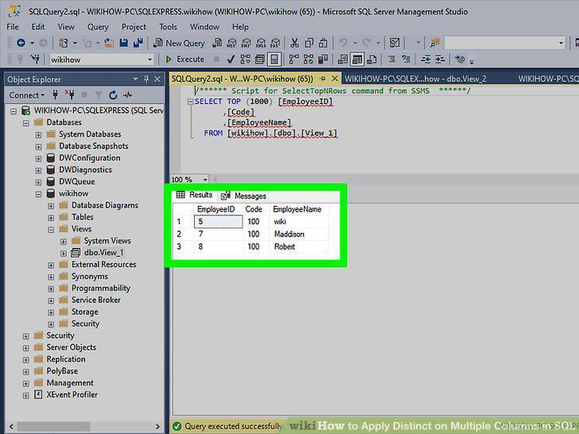The image size is (579, 434).
Task: Expand the DWConfiguration database node
Action: pos(38,159)
